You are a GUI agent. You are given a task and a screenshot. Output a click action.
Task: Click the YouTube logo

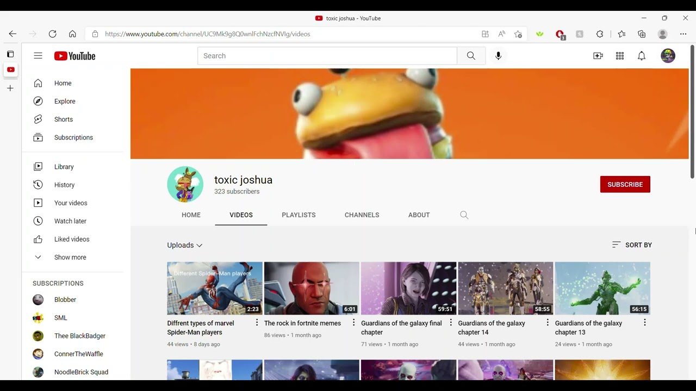[74, 56]
